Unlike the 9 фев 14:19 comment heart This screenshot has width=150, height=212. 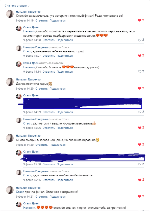(140, 20)
